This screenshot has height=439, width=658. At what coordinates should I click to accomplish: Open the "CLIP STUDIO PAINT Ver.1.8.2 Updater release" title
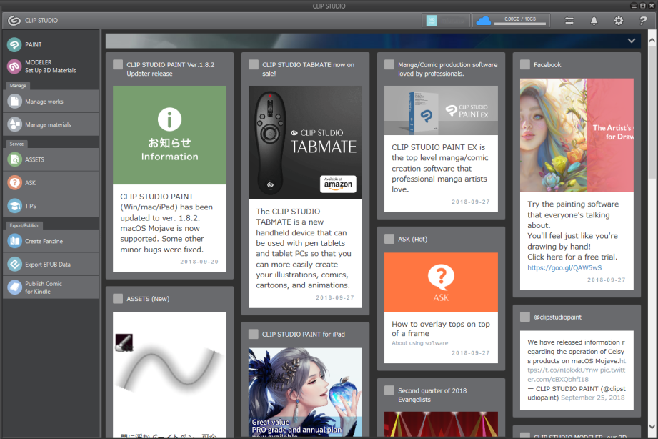(x=170, y=69)
